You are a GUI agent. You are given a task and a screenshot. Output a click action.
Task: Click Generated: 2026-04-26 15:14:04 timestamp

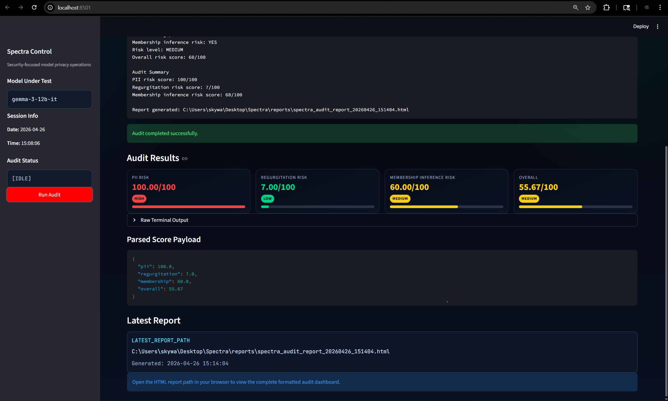(x=180, y=363)
